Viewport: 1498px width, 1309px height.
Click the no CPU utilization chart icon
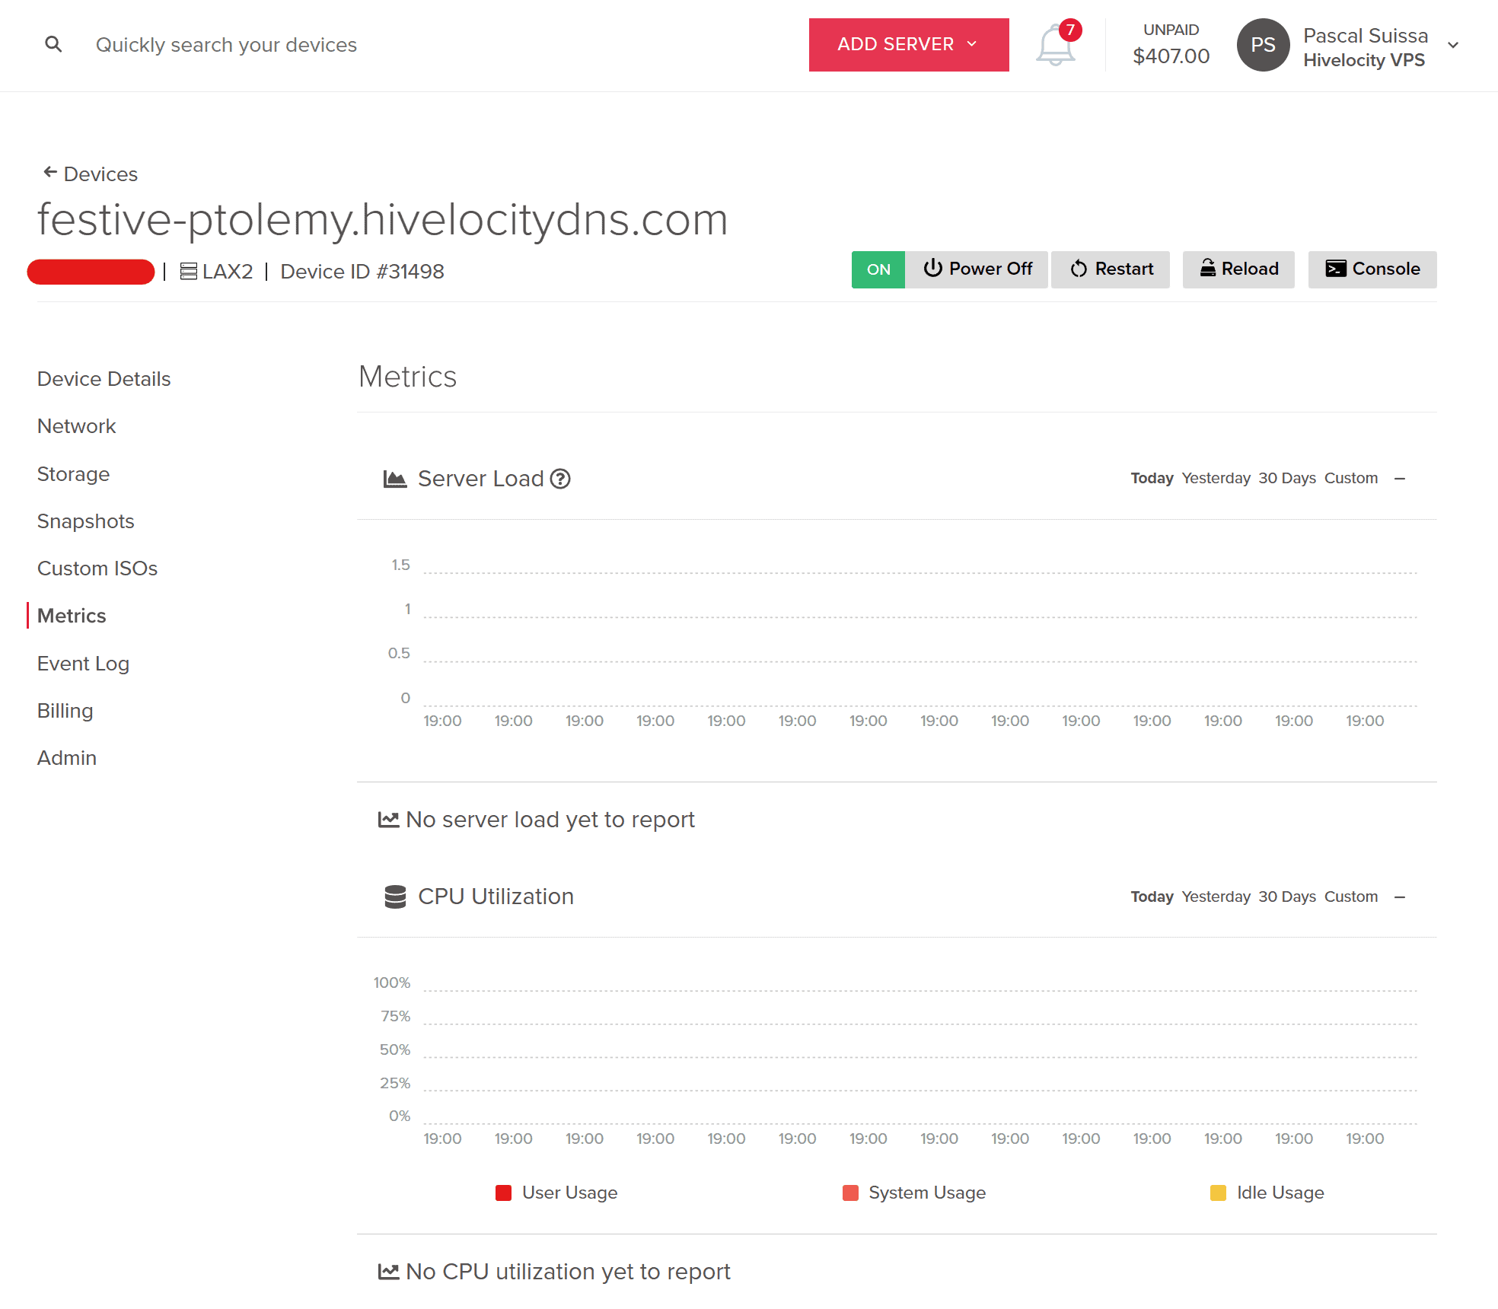point(388,1272)
